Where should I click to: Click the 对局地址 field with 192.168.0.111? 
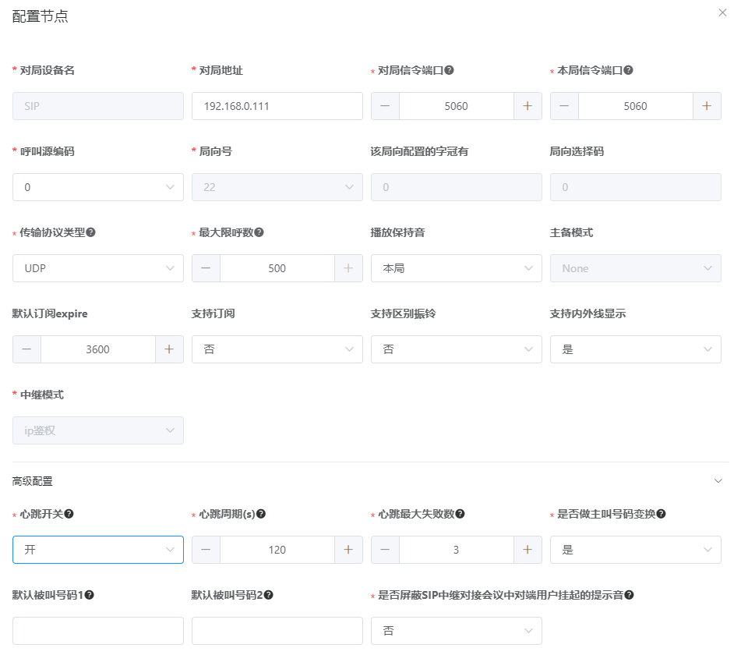pos(277,106)
